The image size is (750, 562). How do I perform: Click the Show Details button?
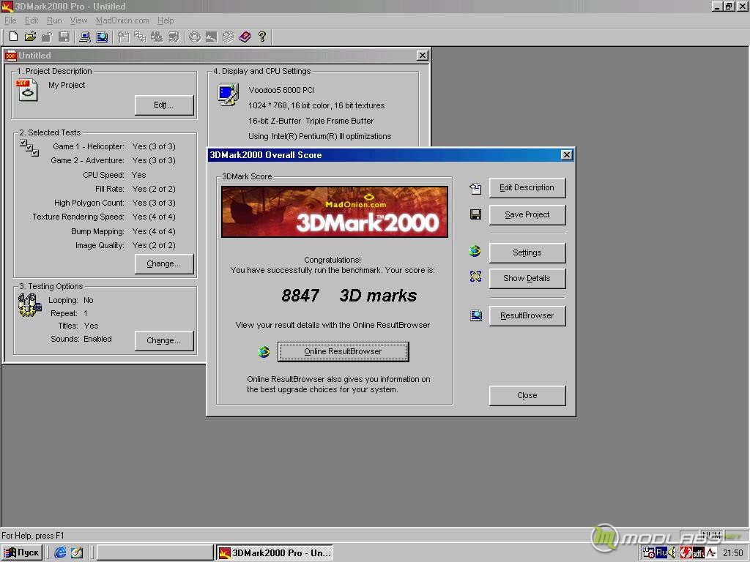pyautogui.click(x=527, y=279)
